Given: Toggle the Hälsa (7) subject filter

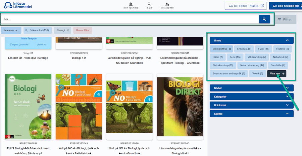Looking at the screenshot, I should (x=218, y=57).
